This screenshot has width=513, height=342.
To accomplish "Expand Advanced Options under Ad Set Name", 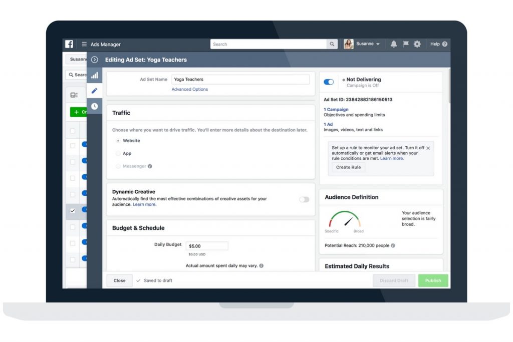I will 189,89.
